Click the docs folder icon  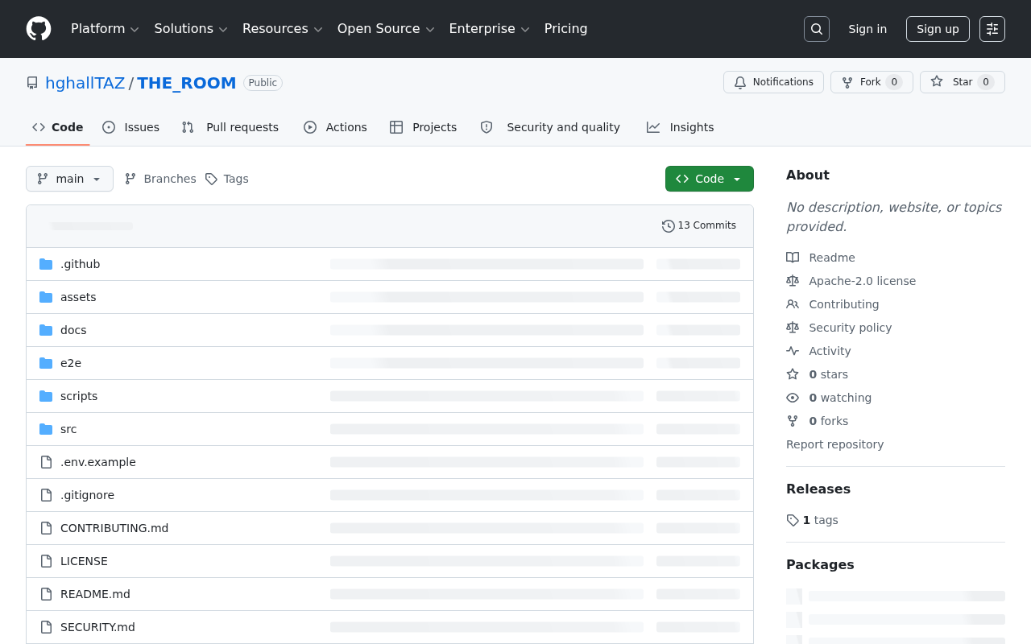[x=46, y=330]
